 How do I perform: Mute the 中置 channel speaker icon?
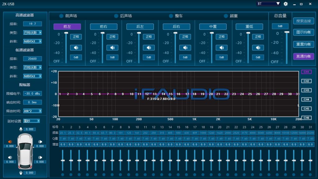221,48
